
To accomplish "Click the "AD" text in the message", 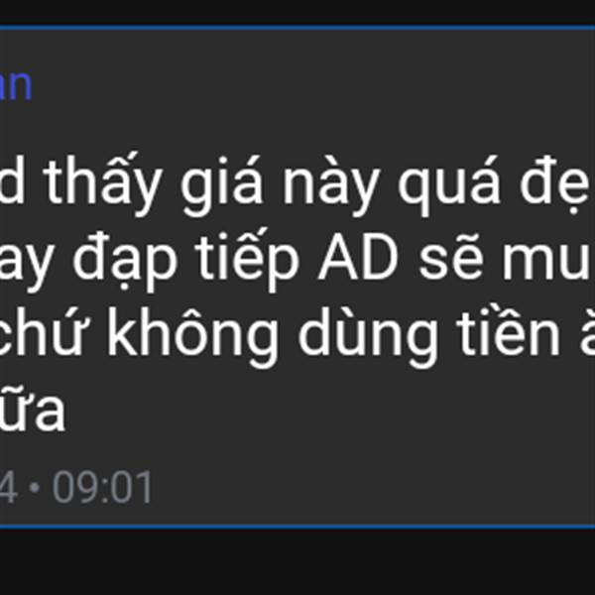I will click(x=358, y=257).
